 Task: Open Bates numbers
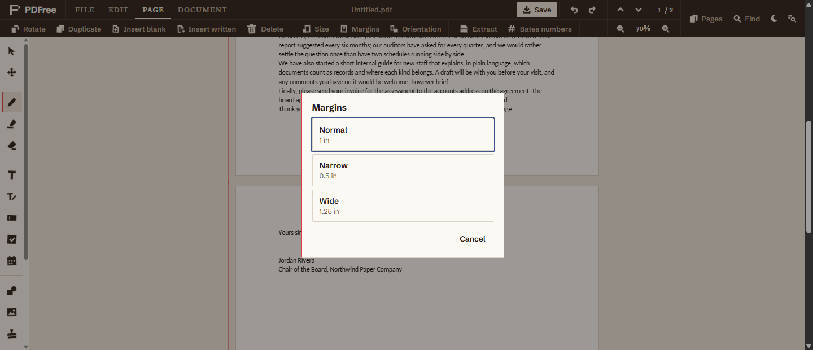click(x=540, y=29)
